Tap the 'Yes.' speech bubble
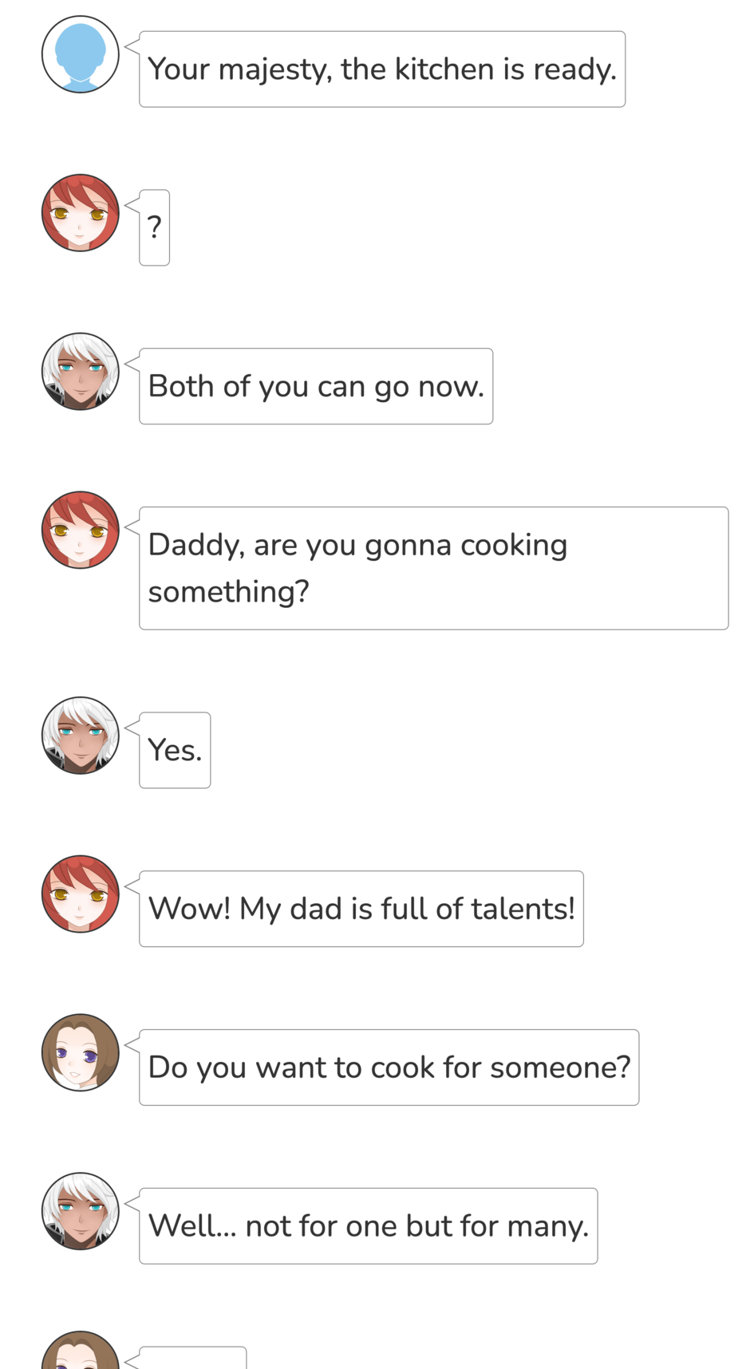 [175, 750]
